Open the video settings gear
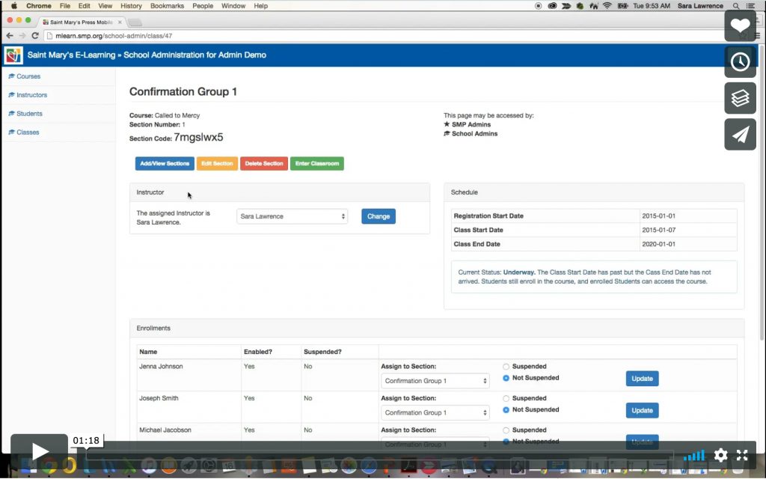 tap(720, 456)
